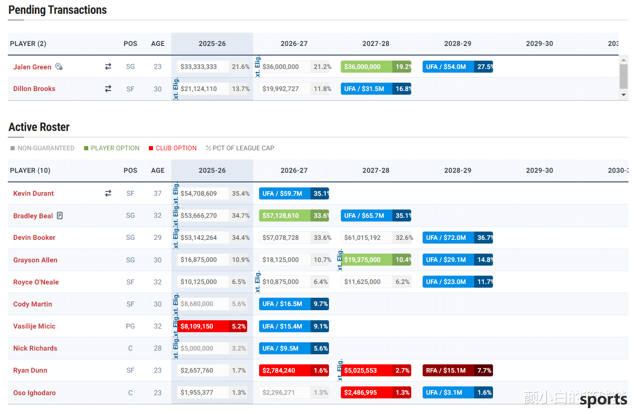634x414 pixels.
Task: Select the Bradley Beal name link
Action: click(x=33, y=216)
